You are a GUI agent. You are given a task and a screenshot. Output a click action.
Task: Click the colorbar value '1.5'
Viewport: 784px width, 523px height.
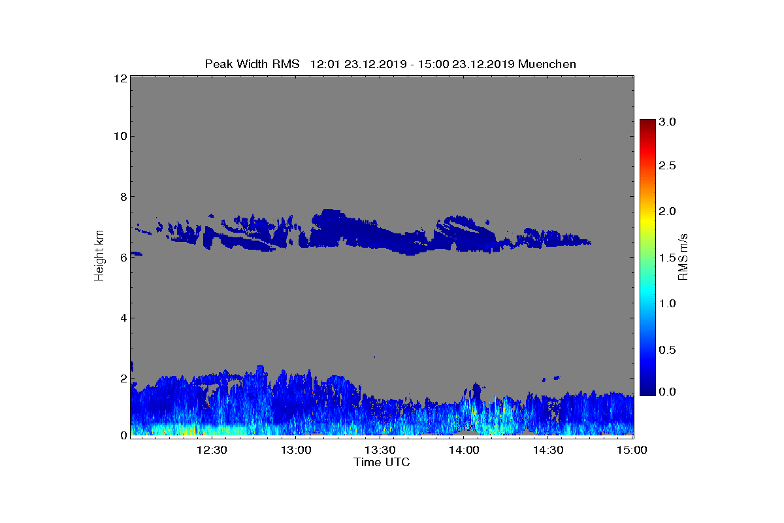click(666, 258)
